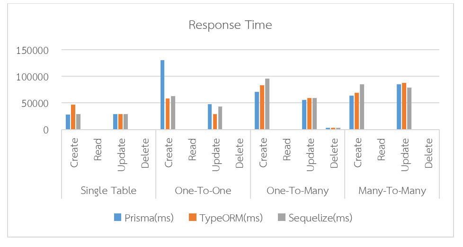Image resolution: width=463 pixels, height=247 pixels.
Task: Click the "Single Table" group label
Action: click(108, 191)
